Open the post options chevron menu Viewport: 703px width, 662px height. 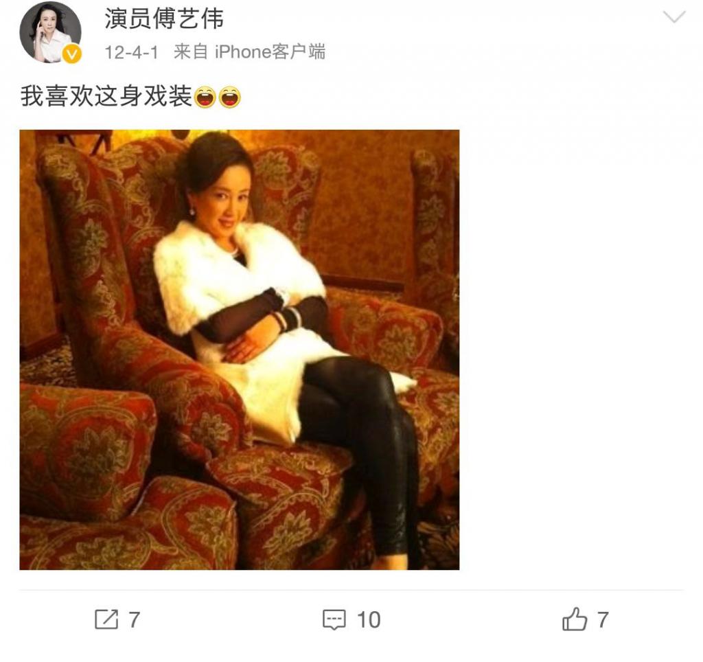pyautogui.click(x=674, y=17)
